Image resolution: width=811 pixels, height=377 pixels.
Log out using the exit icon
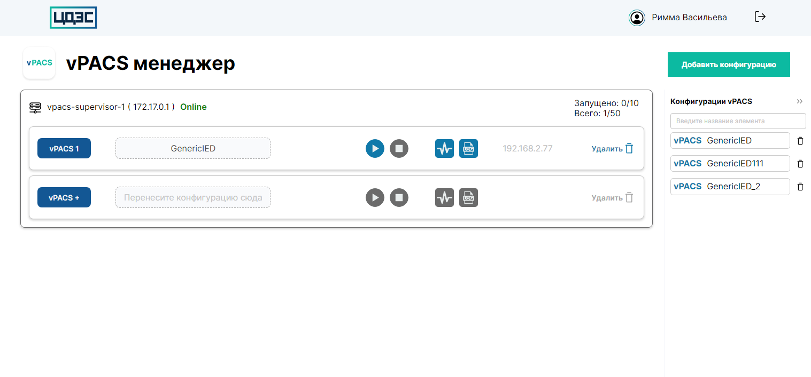point(760,17)
